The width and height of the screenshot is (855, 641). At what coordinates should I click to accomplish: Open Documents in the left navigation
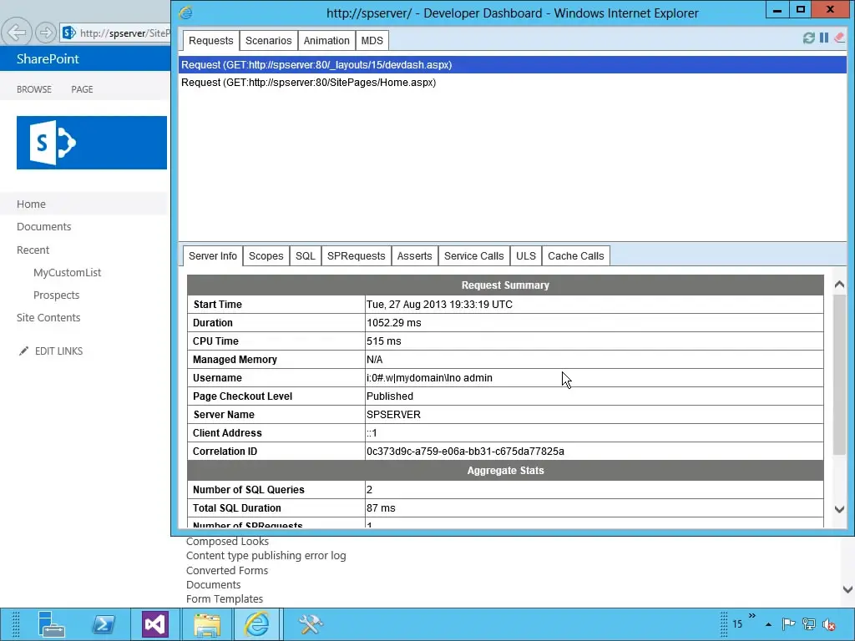43,227
